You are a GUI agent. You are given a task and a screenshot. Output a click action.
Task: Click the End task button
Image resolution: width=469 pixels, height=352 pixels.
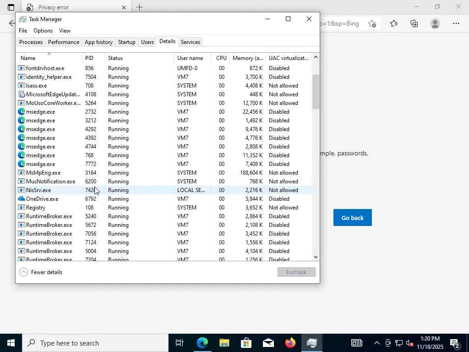(x=296, y=272)
